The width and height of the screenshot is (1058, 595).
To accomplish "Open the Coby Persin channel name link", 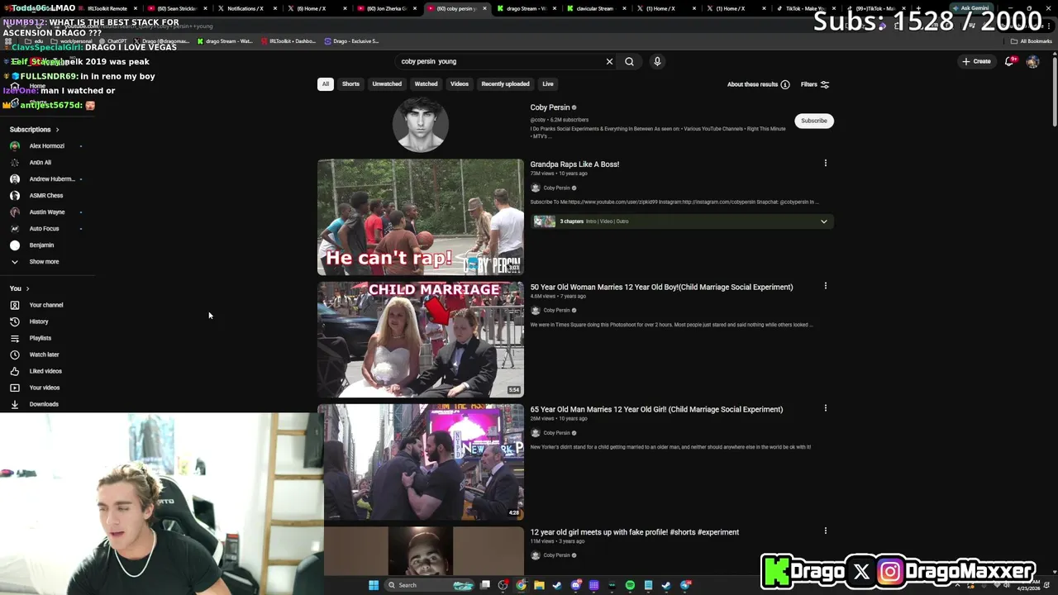I will click(550, 107).
